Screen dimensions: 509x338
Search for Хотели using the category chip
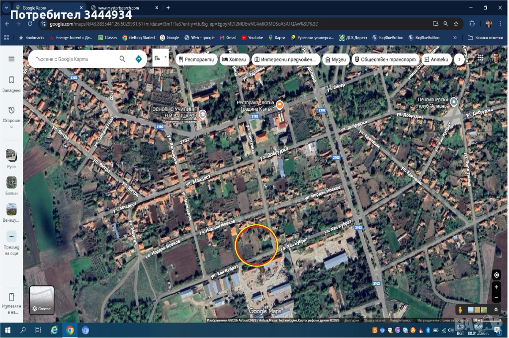(234, 59)
